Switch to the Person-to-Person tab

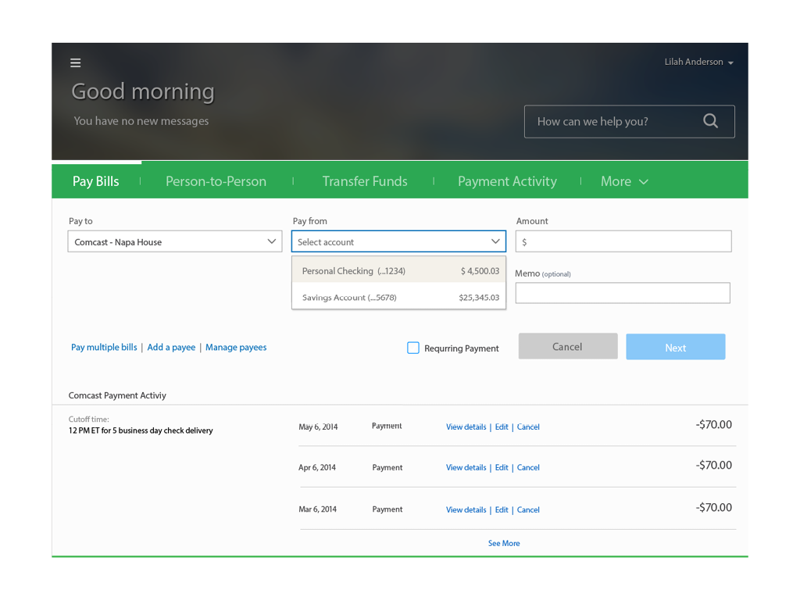(216, 181)
